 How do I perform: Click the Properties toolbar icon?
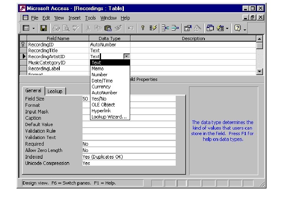[x=188, y=28]
